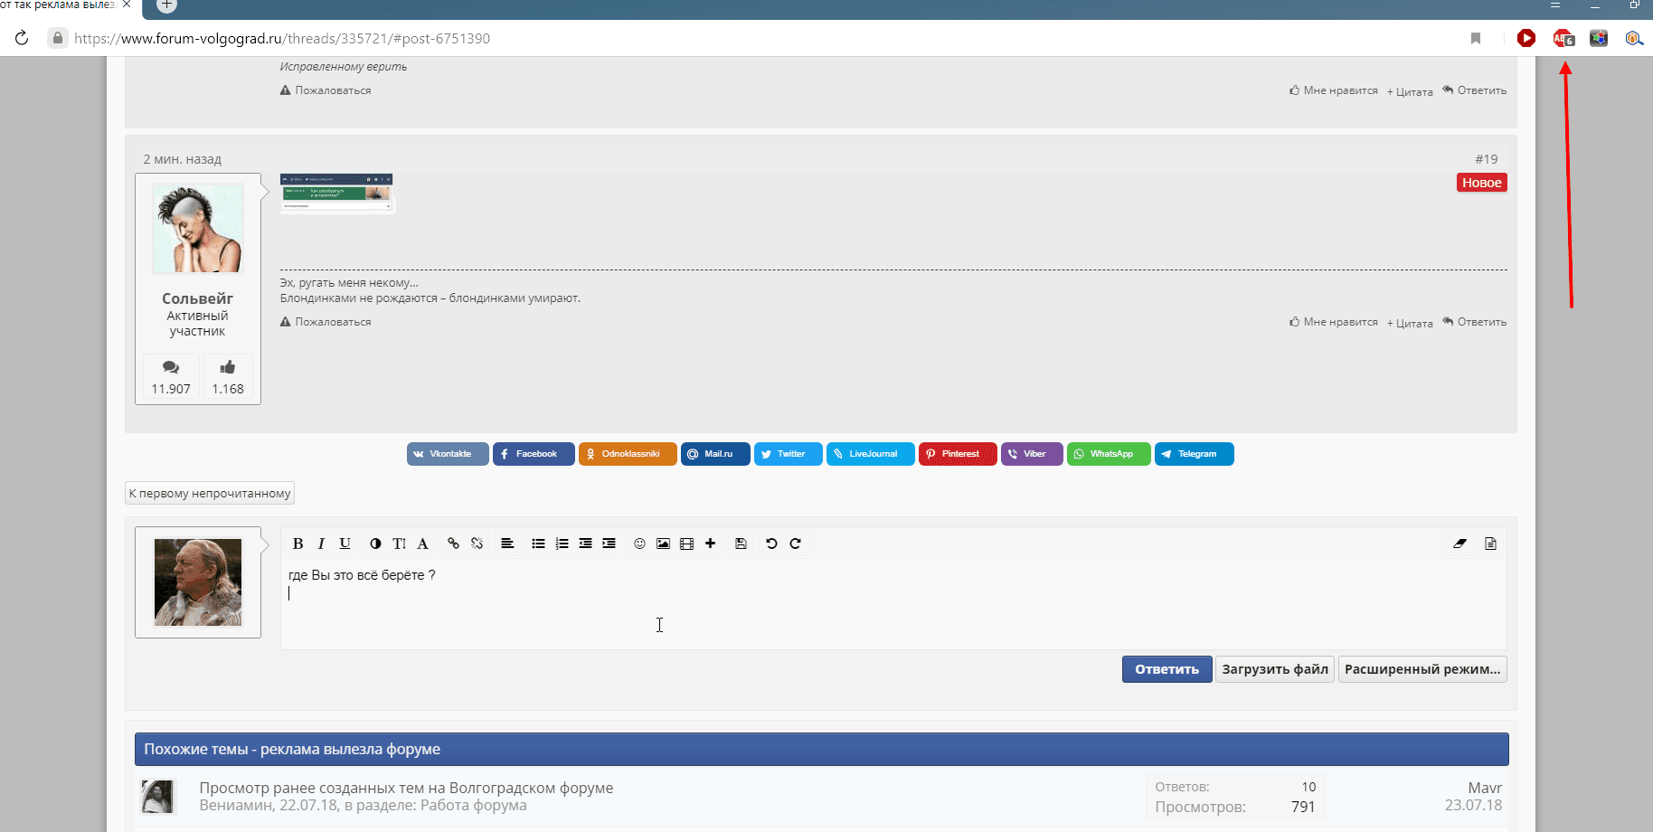Image resolution: width=1653 pixels, height=832 pixels.
Task: Increase indent in the editor
Action: 609,544
